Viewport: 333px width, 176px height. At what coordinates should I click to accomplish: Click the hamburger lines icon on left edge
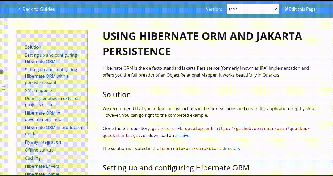click(x=3, y=88)
